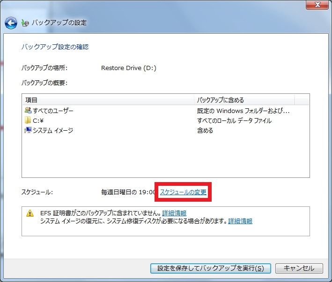The image size is (332, 282).
Task: Click the バックアップの場所: label
Action: coord(44,68)
